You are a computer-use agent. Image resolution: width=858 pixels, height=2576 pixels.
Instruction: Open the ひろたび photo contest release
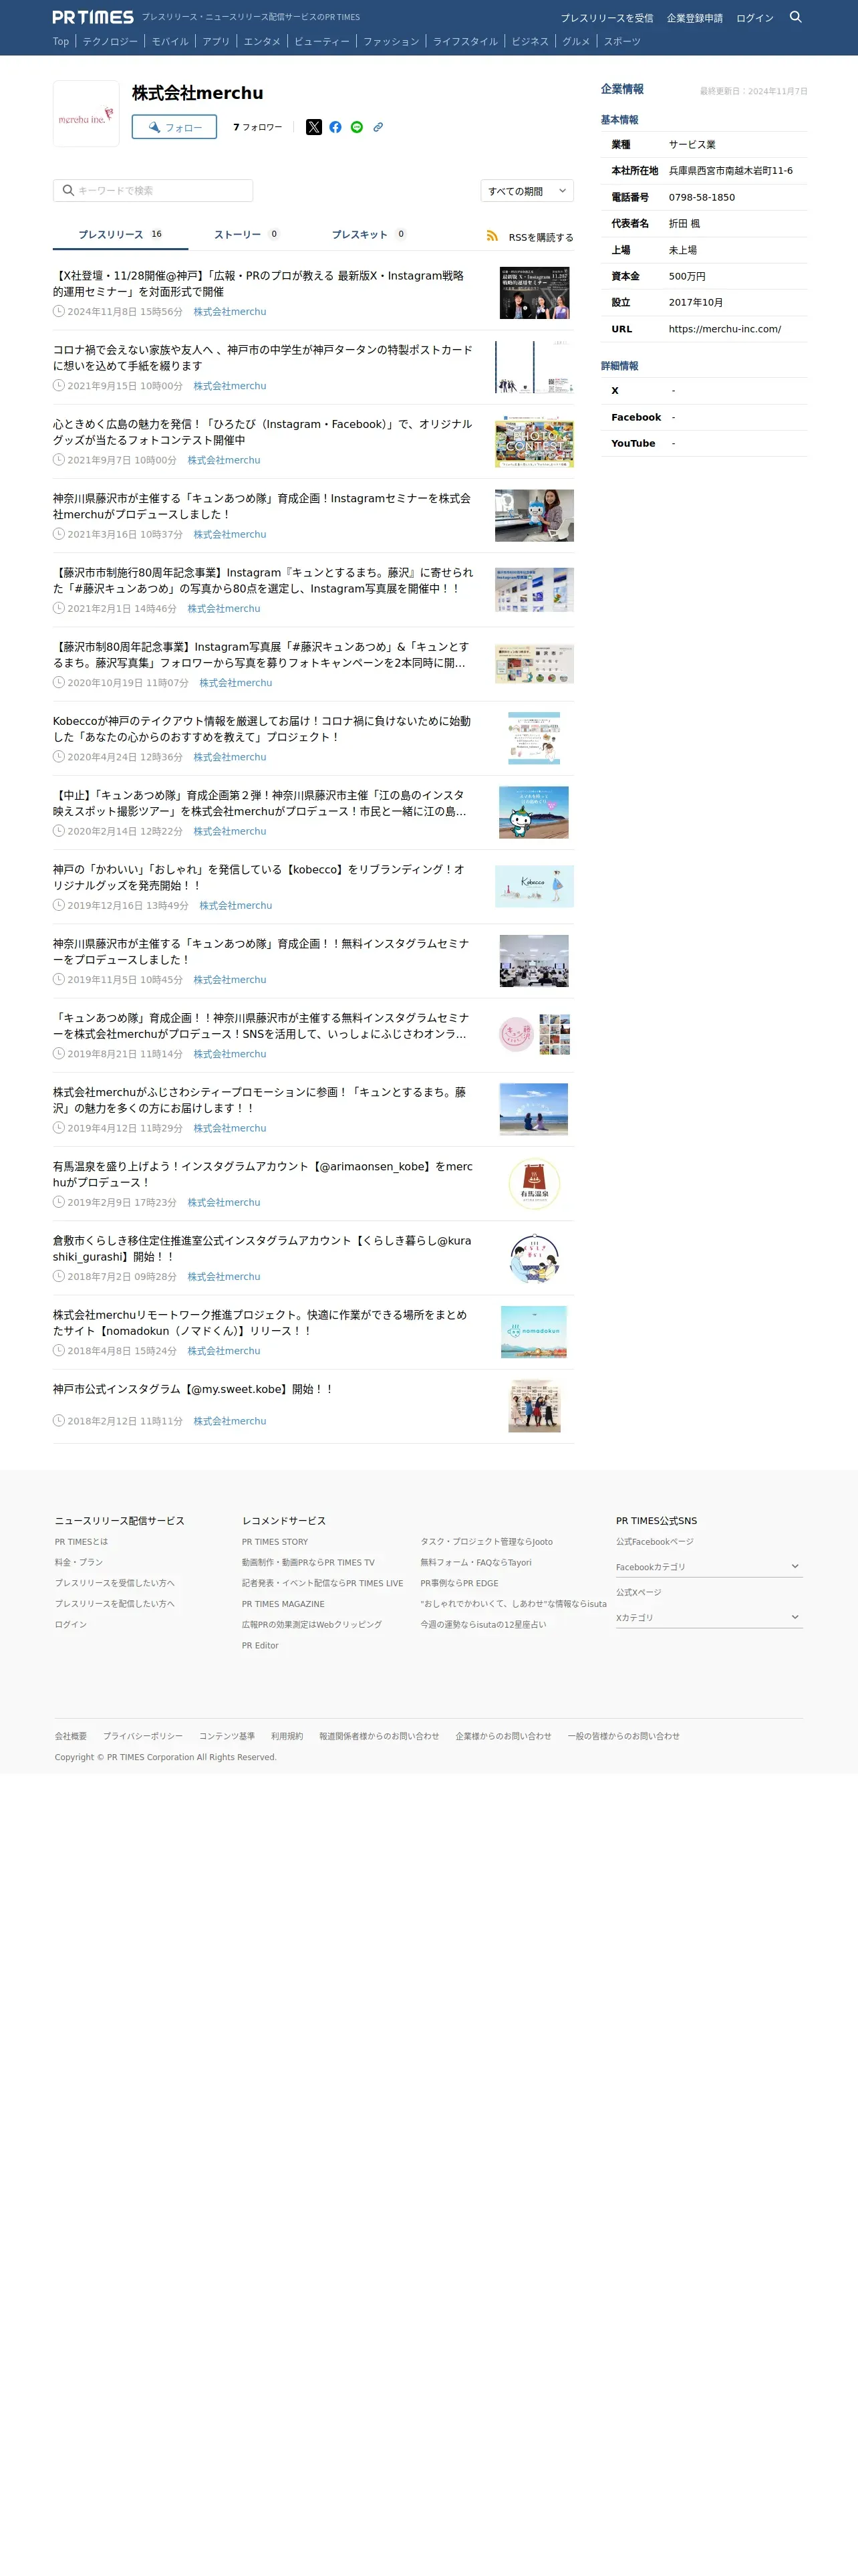tap(263, 432)
